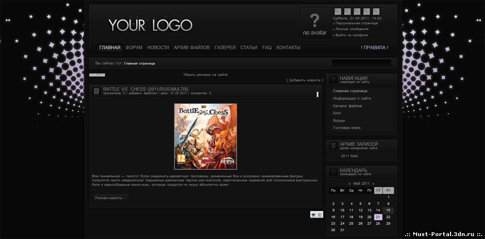Click the Календарь panel arrow icon
The image size is (485, 239).
click(334, 172)
